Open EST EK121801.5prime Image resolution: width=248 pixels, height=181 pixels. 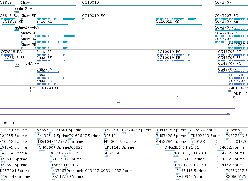[65, 130]
